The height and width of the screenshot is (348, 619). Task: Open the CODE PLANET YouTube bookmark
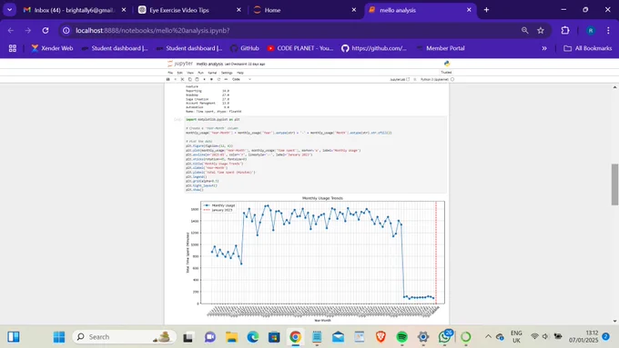pyautogui.click(x=300, y=48)
